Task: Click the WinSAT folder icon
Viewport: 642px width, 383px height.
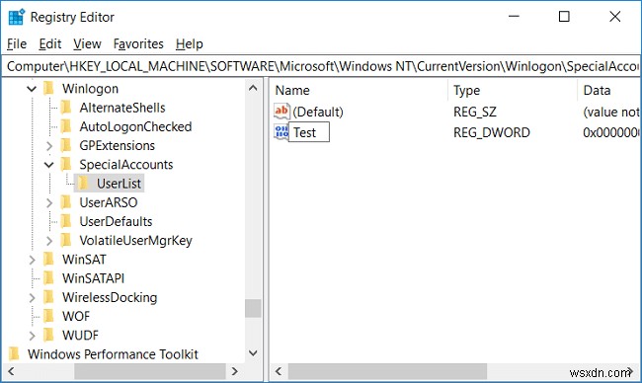Action: (x=48, y=259)
